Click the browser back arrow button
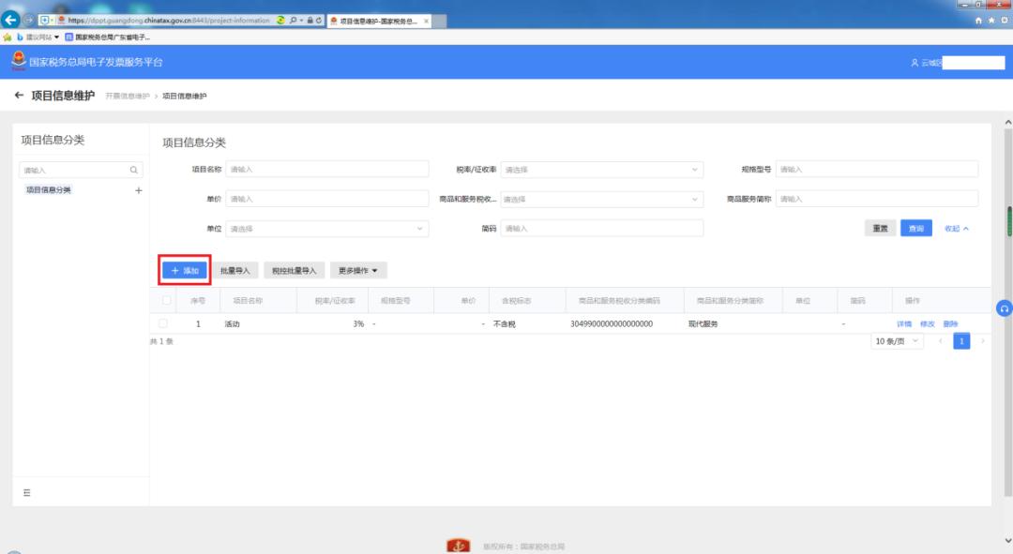1013x554 pixels. tap(10, 20)
